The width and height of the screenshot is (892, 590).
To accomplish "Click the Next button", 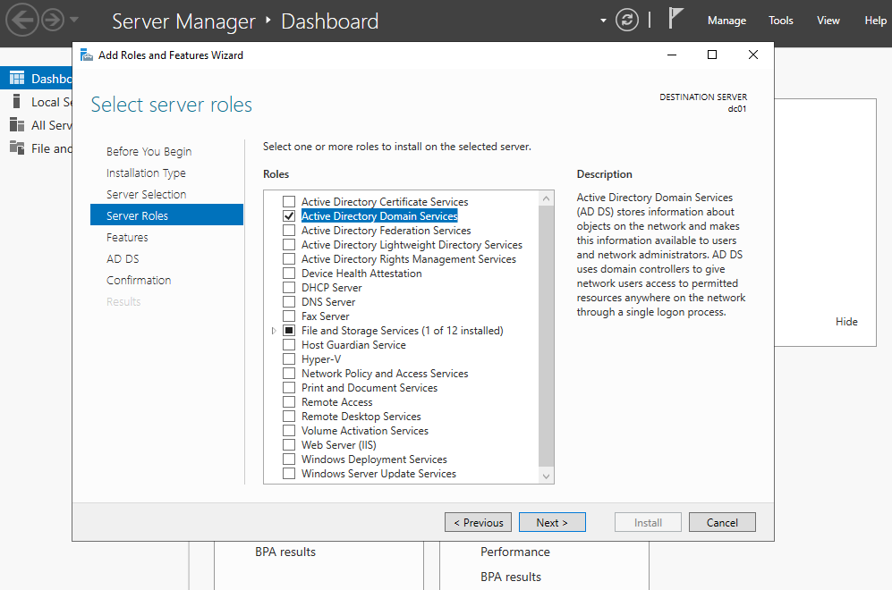I will pos(552,522).
